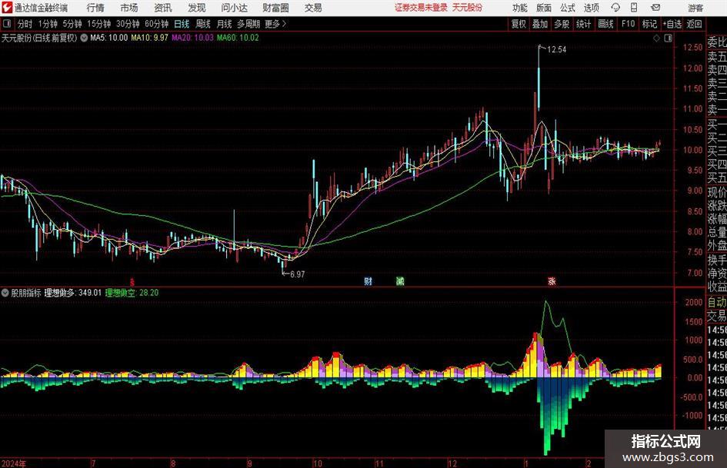Viewport: 727px width, 468px height.
Task: Click the 天元股份(日线 前复权) chart title
Action: click(39, 38)
